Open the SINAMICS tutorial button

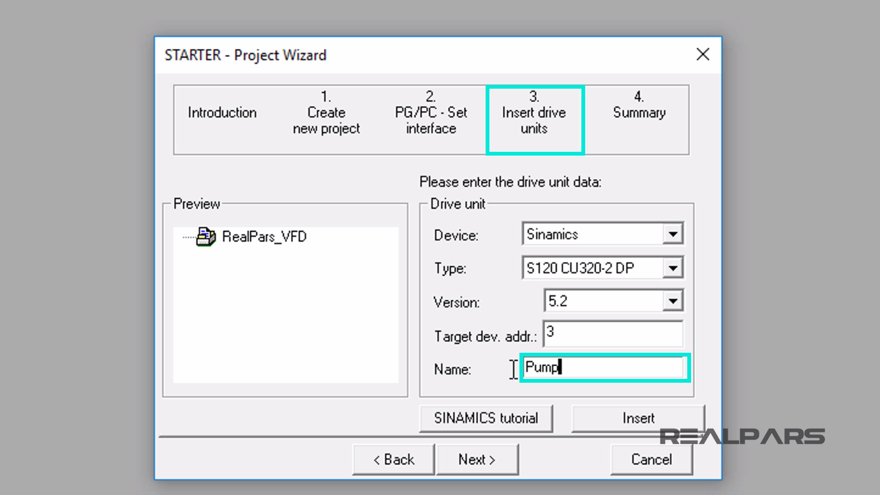[486, 418]
